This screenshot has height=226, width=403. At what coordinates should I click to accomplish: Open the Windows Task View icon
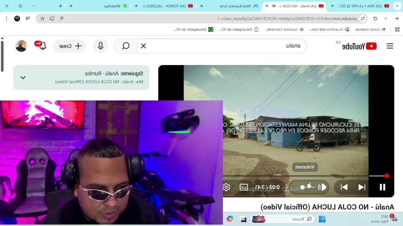(x=243, y=219)
